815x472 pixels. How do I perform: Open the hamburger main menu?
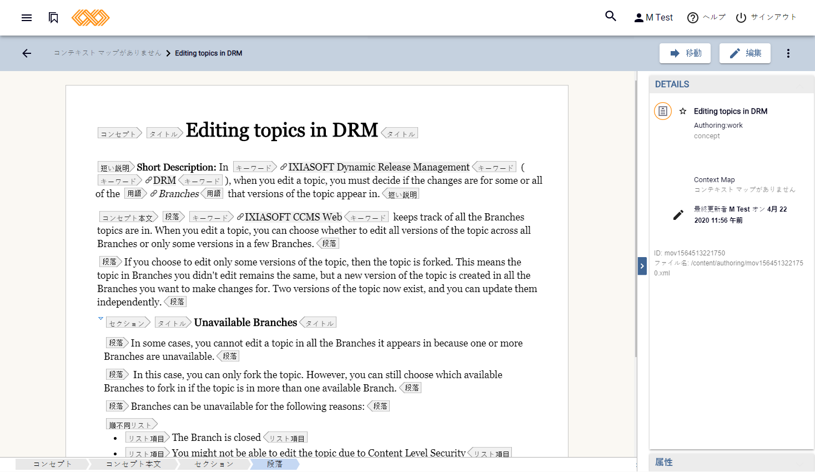tap(27, 18)
